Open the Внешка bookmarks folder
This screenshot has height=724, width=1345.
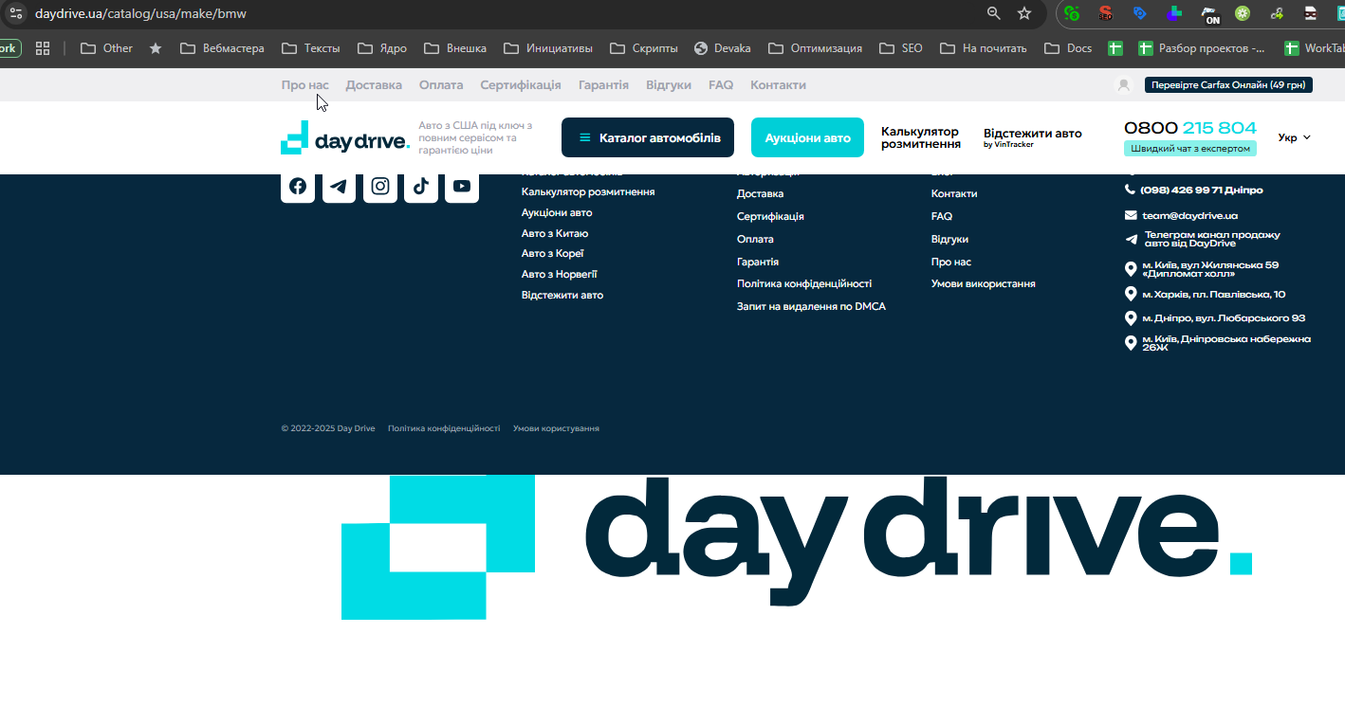[x=455, y=48]
